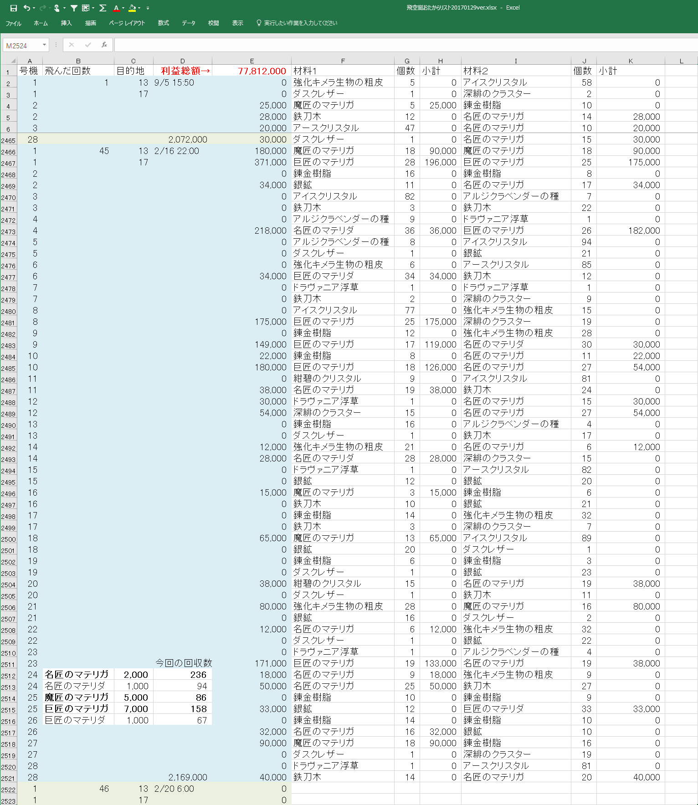Apply the red font color button
Viewport: 698px width, 805px height.
coord(116,8)
